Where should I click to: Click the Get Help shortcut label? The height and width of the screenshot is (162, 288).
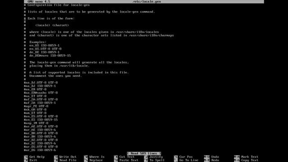(37, 157)
